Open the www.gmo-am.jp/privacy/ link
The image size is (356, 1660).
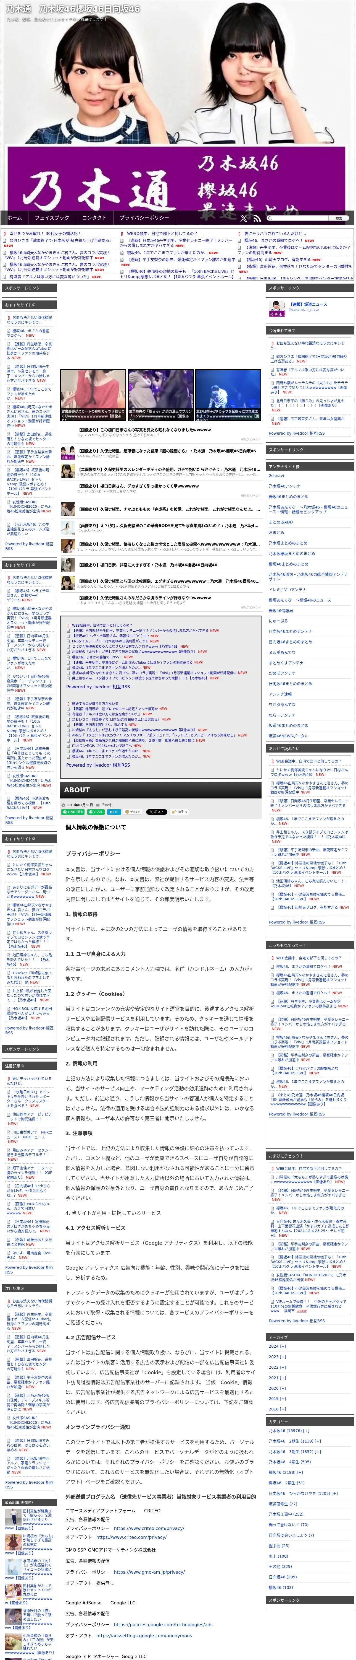click(149, 1572)
